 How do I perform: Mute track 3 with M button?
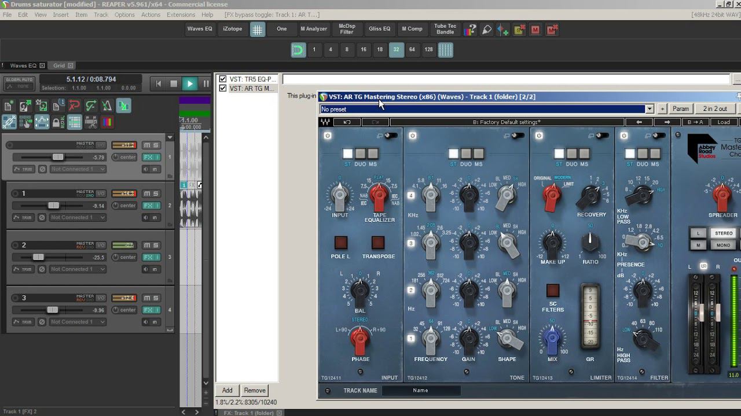coord(146,298)
